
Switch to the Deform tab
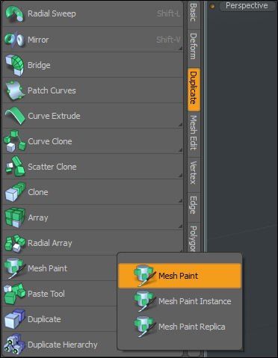(194, 46)
